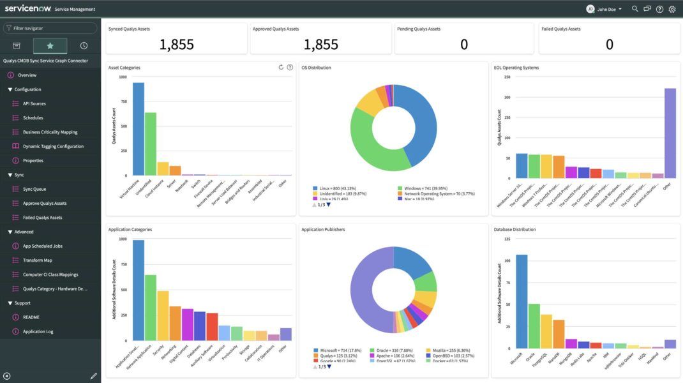Open Business Criticality Mapping module
Image resolution: width=683 pixels, height=383 pixels.
tap(50, 132)
